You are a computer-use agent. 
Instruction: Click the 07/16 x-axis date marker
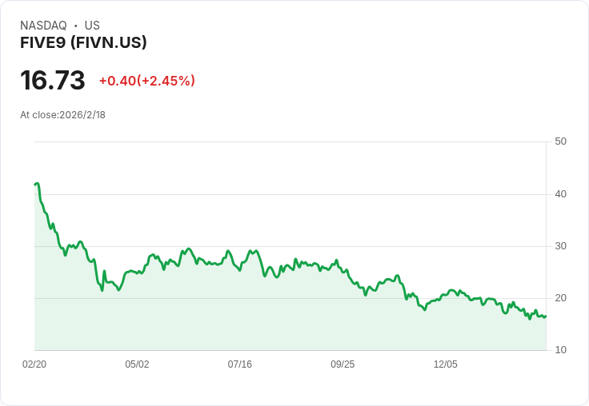(x=239, y=364)
